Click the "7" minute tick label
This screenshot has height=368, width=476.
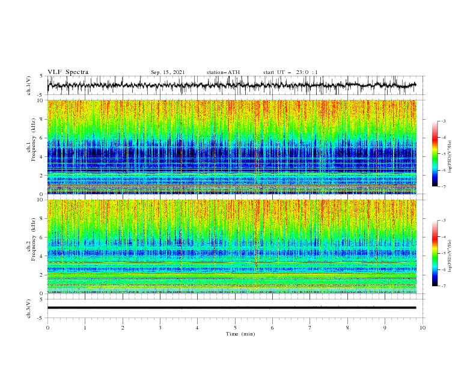(x=310, y=328)
